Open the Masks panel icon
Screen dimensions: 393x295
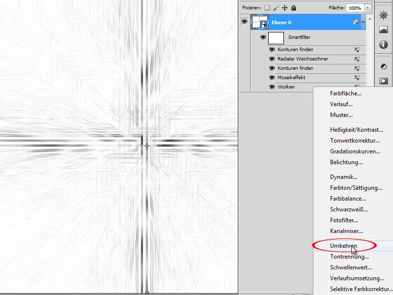383,81
